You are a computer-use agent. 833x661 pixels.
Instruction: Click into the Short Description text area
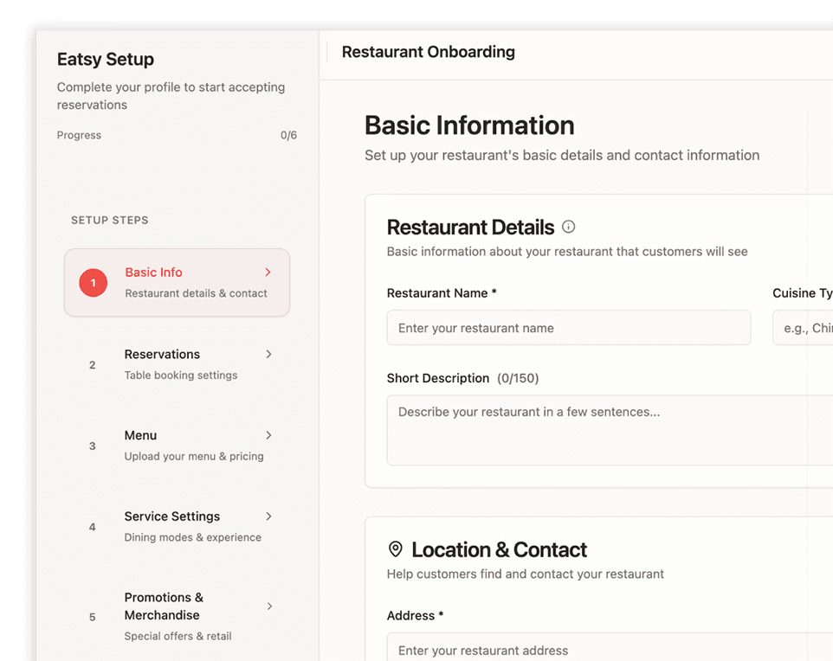pyautogui.click(x=610, y=430)
